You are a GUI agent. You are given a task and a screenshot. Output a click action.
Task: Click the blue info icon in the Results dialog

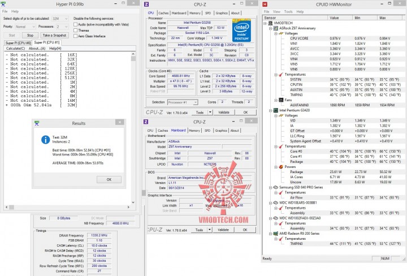tap(46, 140)
